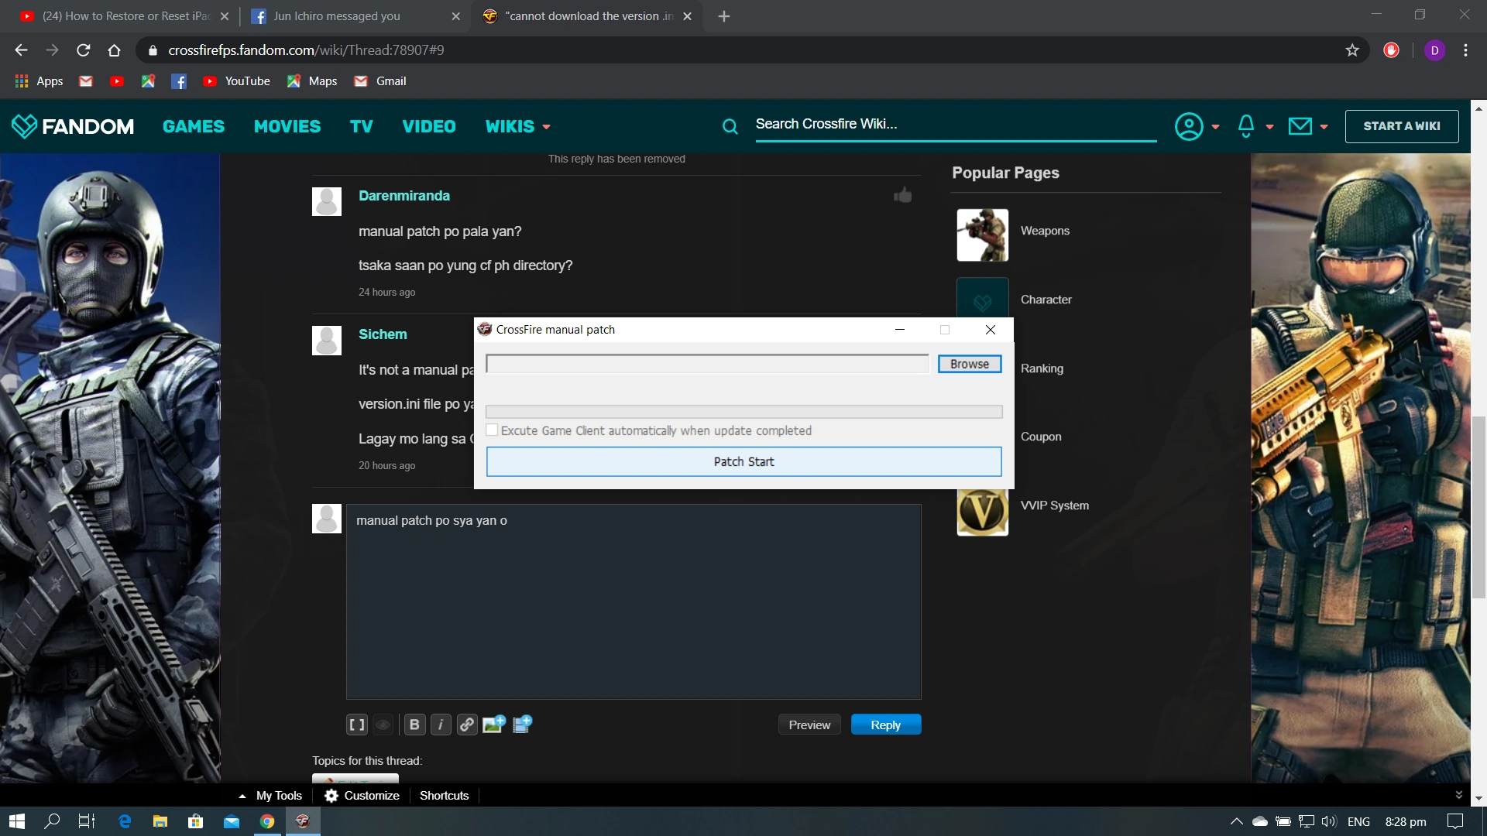Add a photo to the reply
The image size is (1487, 836).
coord(493,725)
